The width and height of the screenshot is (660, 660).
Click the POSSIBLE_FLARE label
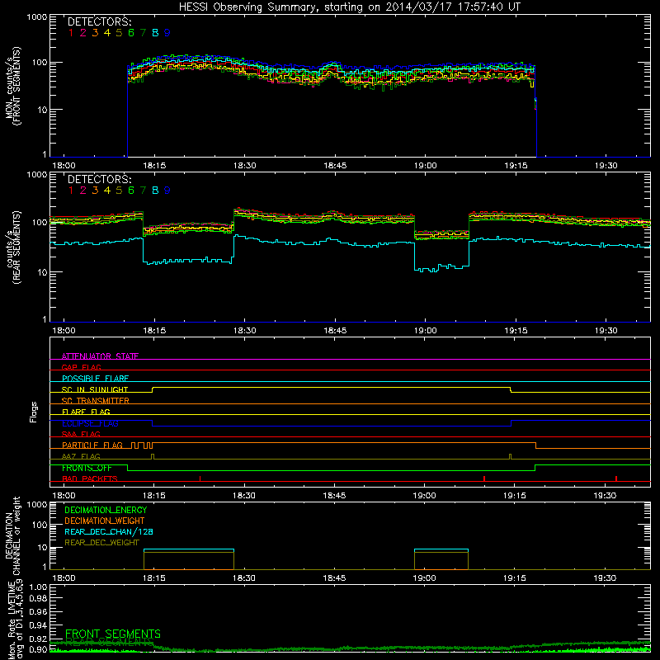click(x=95, y=379)
